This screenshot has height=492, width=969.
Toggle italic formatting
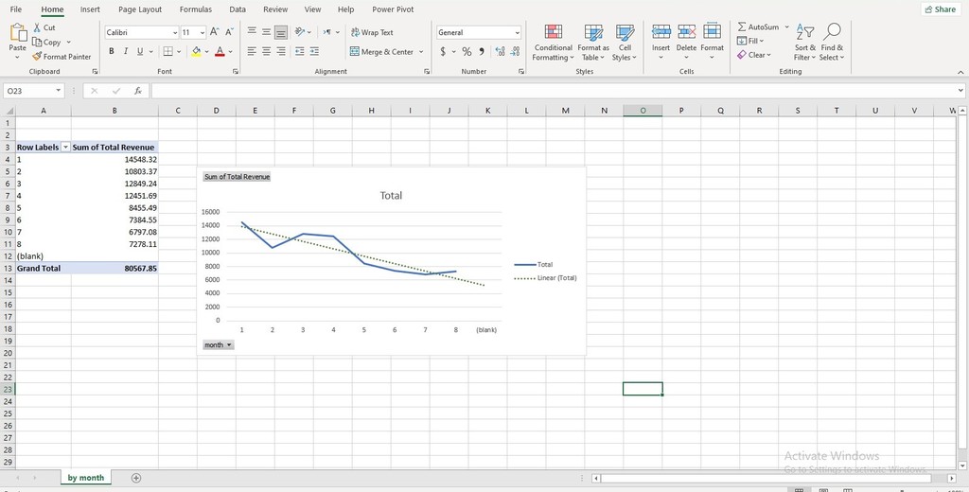coord(126,51)
